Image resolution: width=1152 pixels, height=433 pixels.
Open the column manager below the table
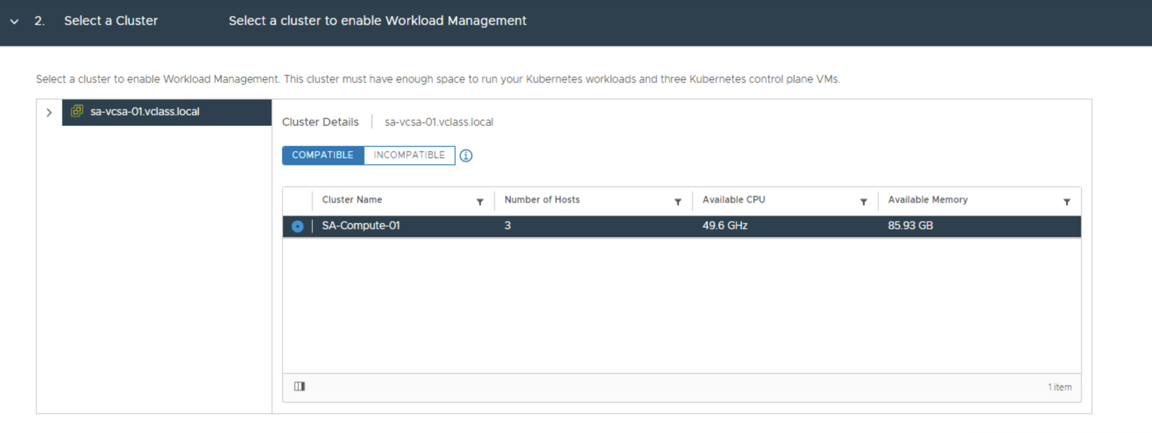coord(300,386)
